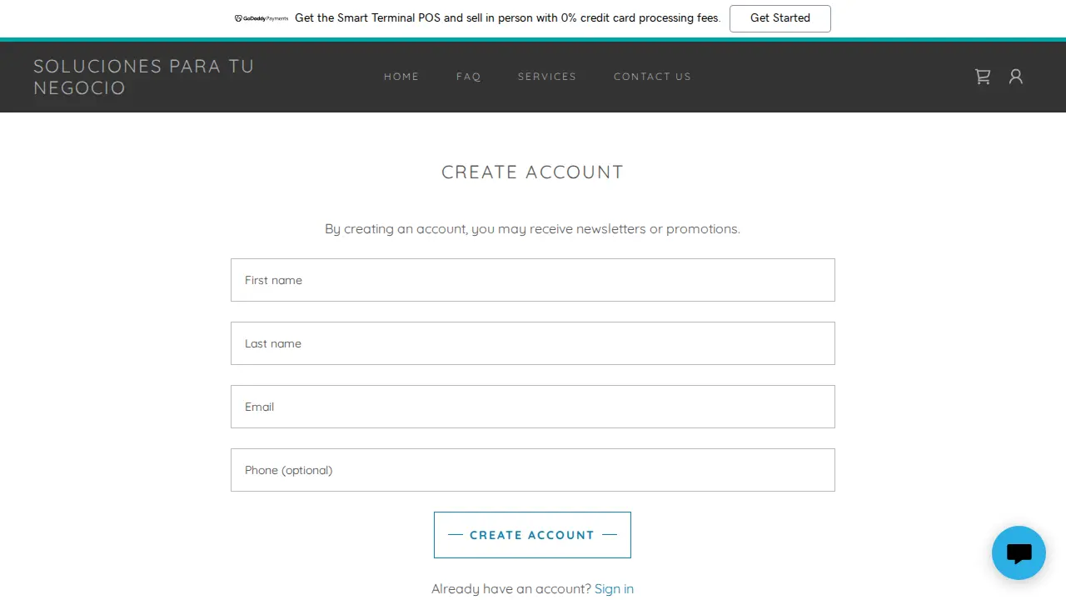Focus the Last name field
Screen dimensions: 1066x600
533,343
